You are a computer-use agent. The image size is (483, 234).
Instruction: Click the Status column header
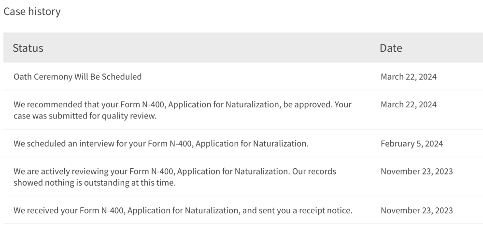pos(28,48)
